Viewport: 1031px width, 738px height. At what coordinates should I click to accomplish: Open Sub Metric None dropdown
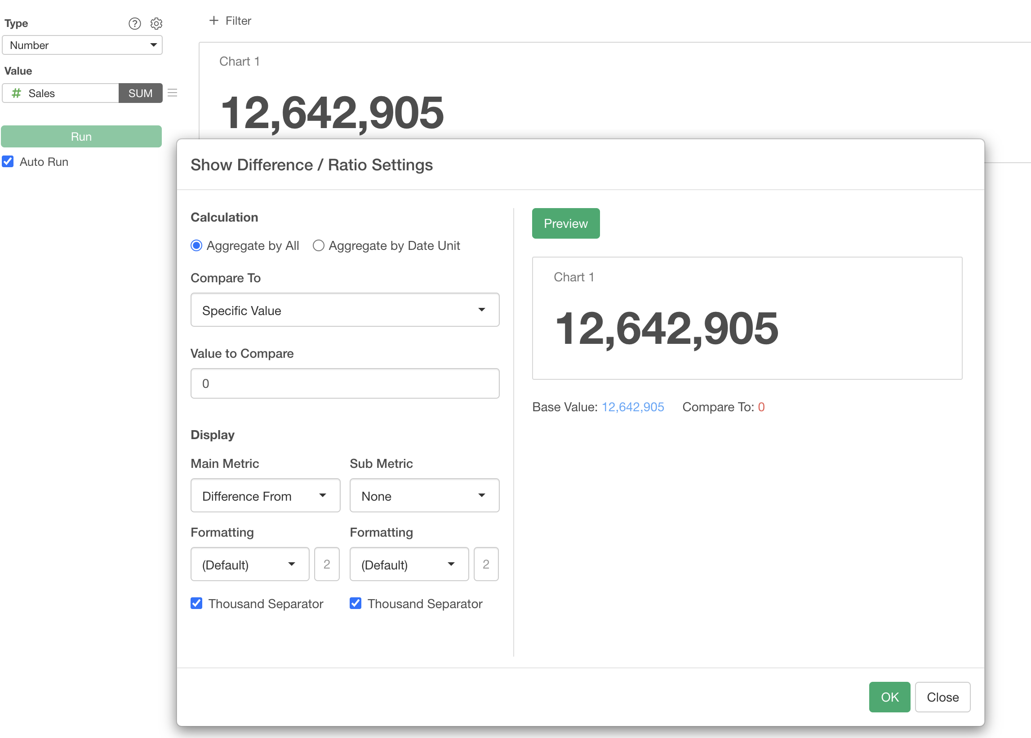[424, 495]
